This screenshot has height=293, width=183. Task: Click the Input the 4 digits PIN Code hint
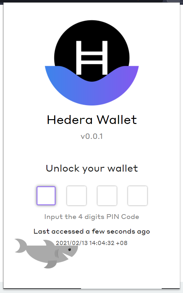click(92, 217)
